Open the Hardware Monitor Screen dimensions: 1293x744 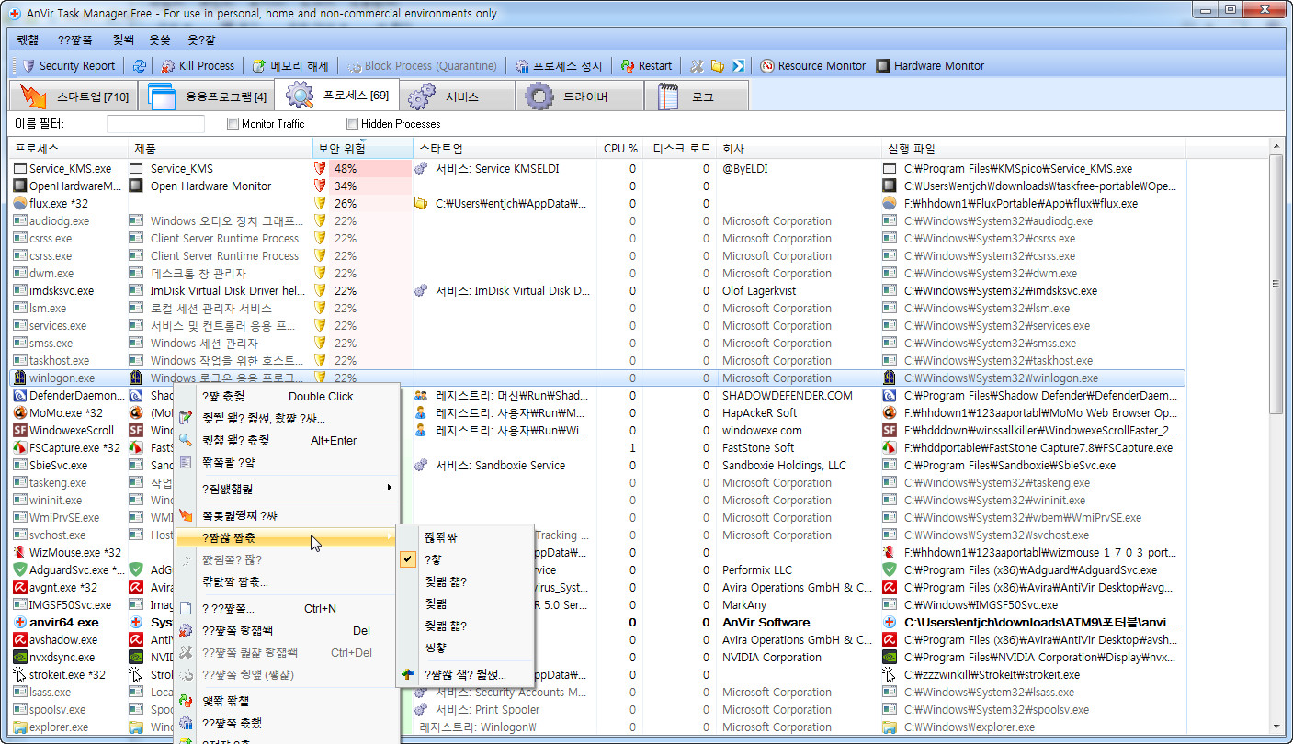pyautogui.click(x=930, y=66)
